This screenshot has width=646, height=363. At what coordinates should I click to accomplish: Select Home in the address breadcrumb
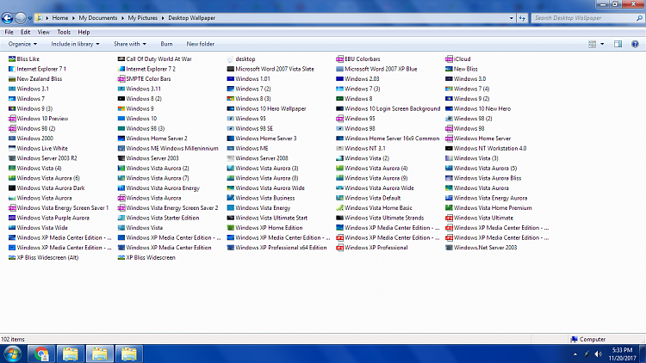(60, 18)
